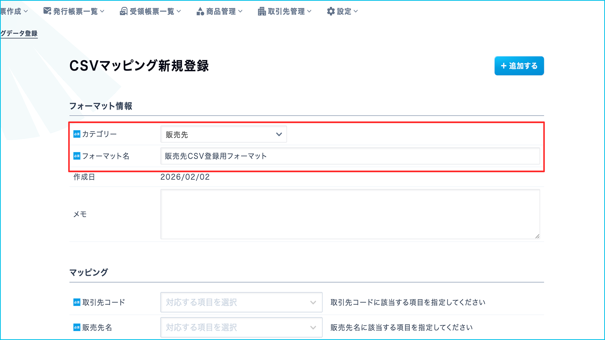Open the カテゴリー dropdown showing 販売先
This screenshot has width=605, height=340.
tap(223, 134)
